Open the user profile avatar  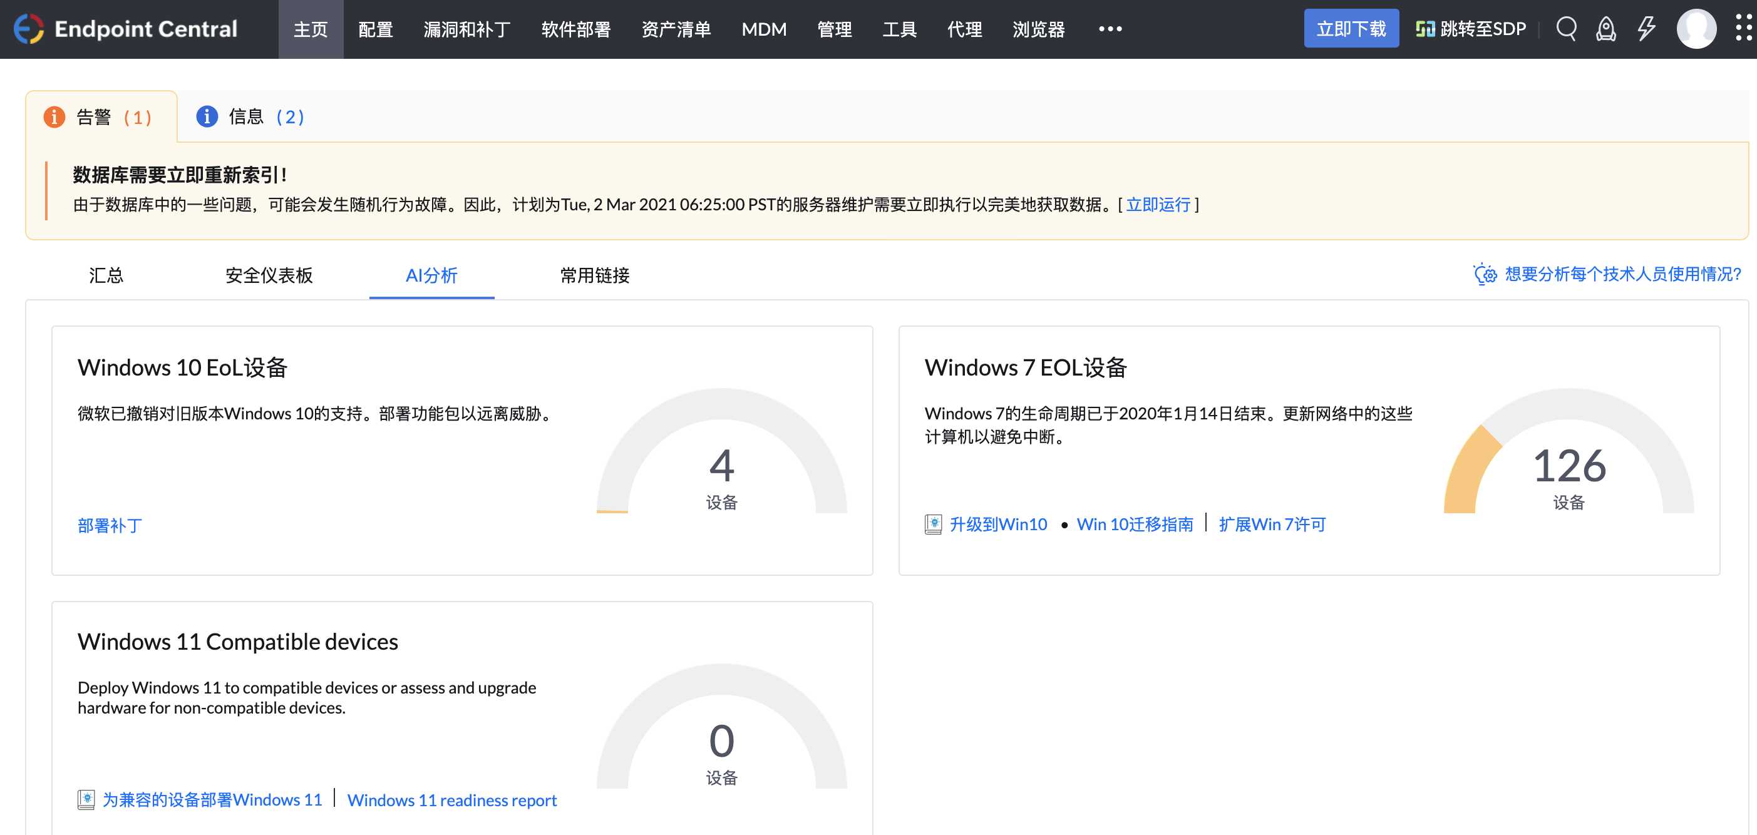click(1696, 29)
